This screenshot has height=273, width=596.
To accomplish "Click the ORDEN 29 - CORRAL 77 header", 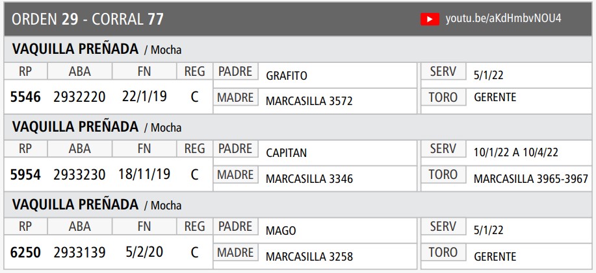I will point(88,19).
